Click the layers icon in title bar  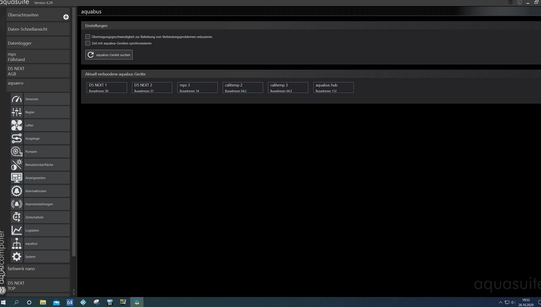511,2
